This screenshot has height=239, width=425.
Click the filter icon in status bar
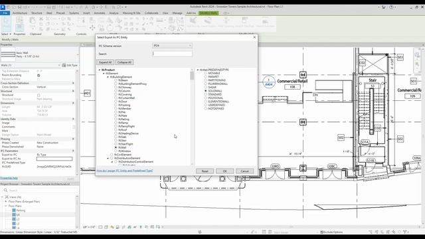coord(406,232)
